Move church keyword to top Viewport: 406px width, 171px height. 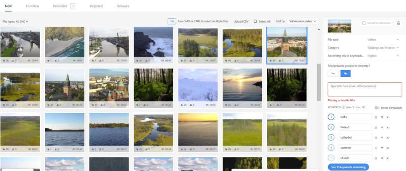(382, 158)
